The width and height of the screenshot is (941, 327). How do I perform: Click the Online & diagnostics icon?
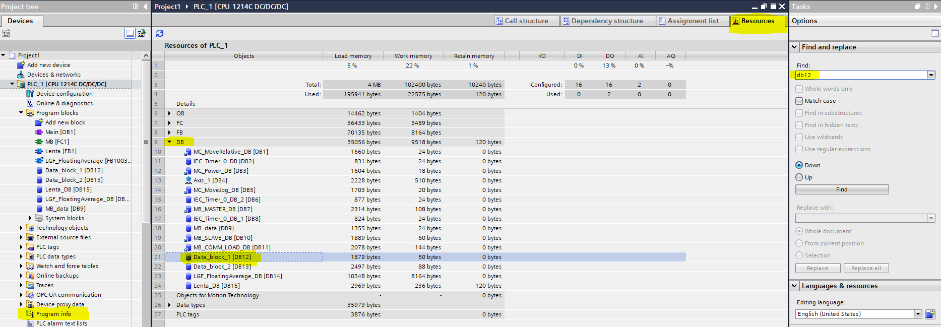point(30,103)
